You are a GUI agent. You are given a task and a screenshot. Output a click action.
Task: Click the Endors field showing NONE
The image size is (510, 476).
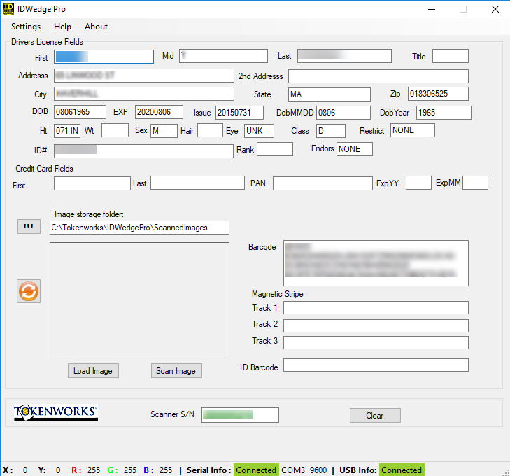coord(355,149)
